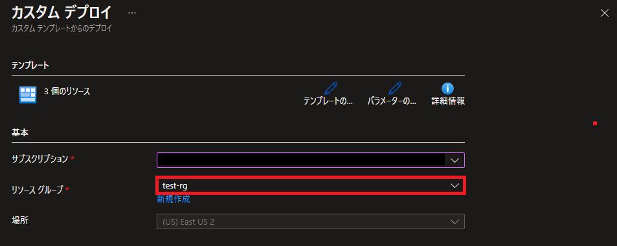The image size is (617, 246).
Task: Expand the chevron next to test-rg
Action: coord(454,185)
